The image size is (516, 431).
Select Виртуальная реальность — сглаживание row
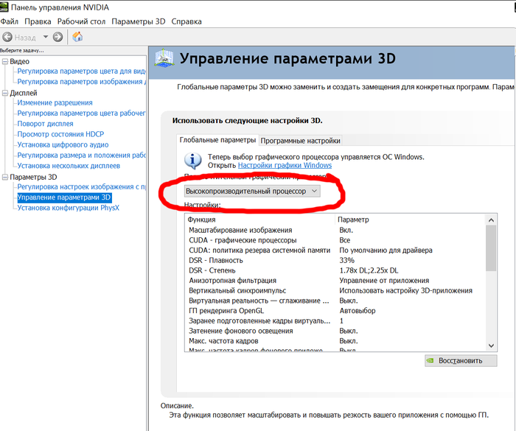point(335,301)
